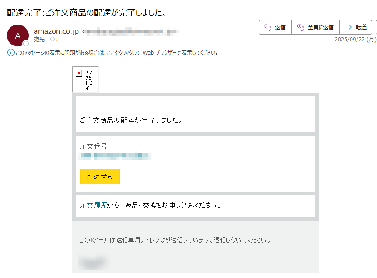
Task: Click the sender name amazon.co.jp
Action: pyautogui.click(x=56, y=31)
